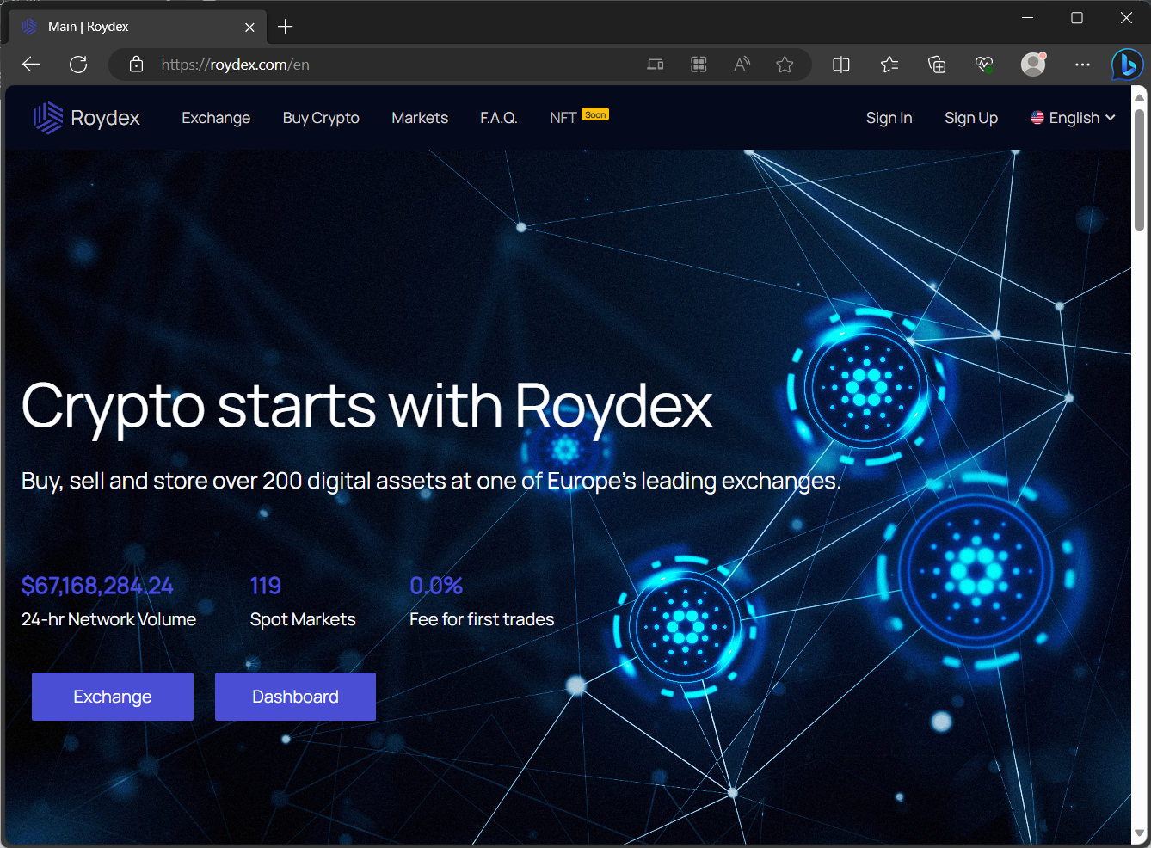Image resolution: width=1151 pixels, height=848 pixels.
Task: Click the Roydex logo icon
Action: 48,118
